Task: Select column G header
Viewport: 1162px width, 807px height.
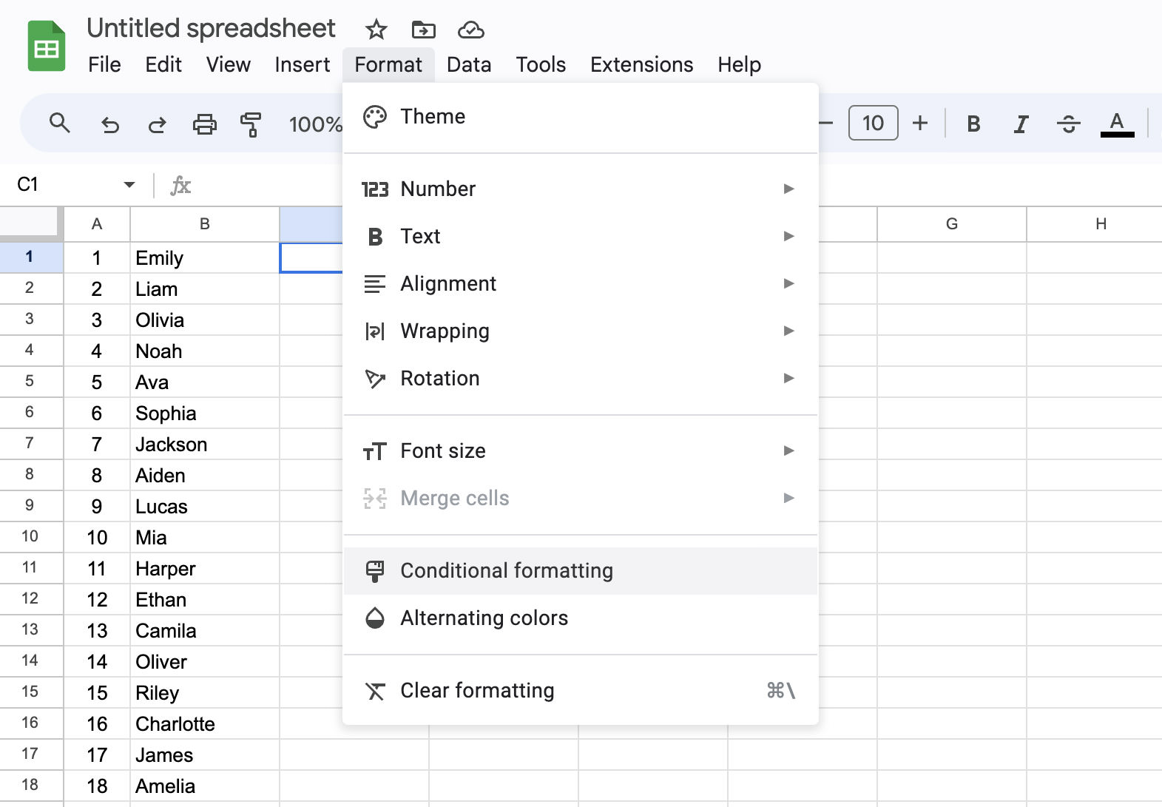Action: (952, 224)
